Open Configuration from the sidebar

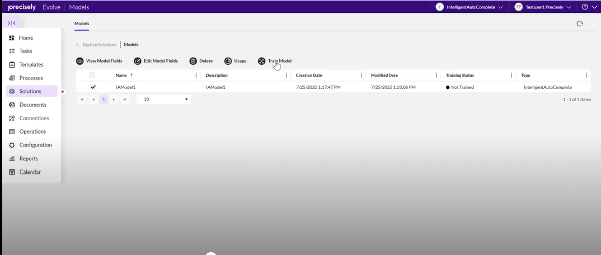point(36,145)
